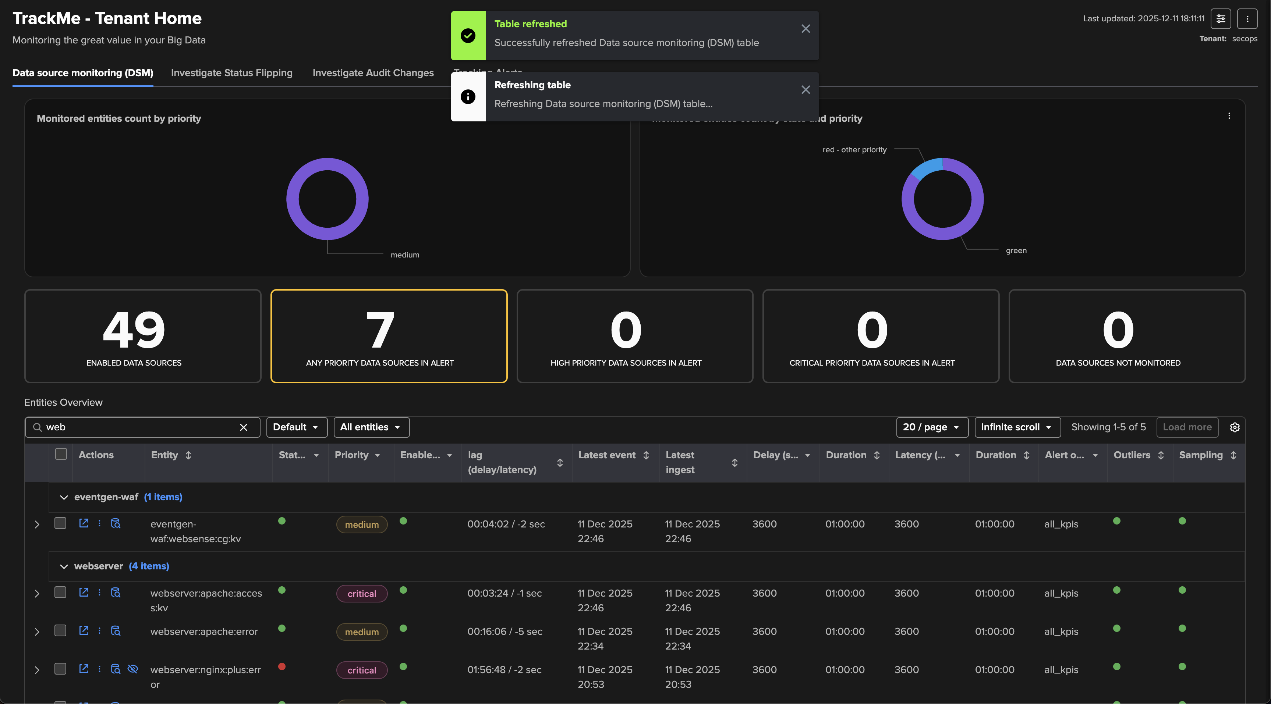Open dashboard filter sliders icon in header
Viewport: 1271px width, 704px height.
tap(1221, 19)
